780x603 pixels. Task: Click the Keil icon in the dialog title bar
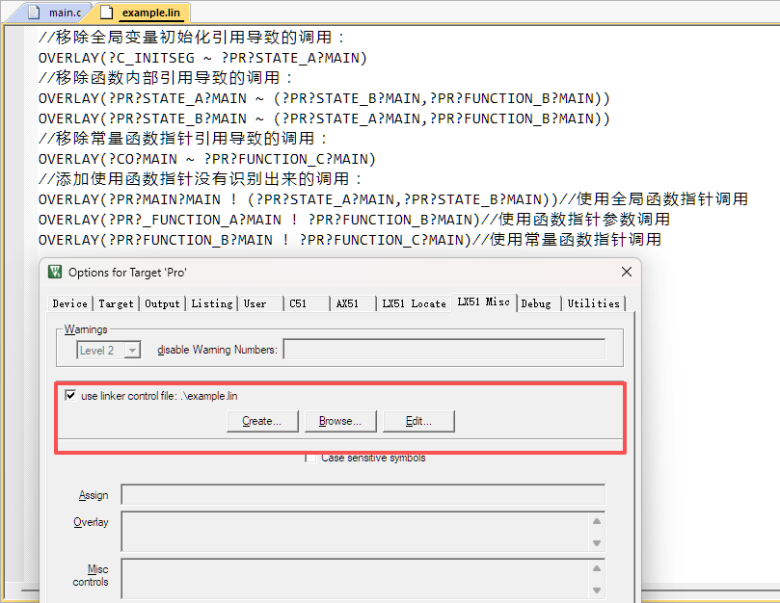[55, 272]
